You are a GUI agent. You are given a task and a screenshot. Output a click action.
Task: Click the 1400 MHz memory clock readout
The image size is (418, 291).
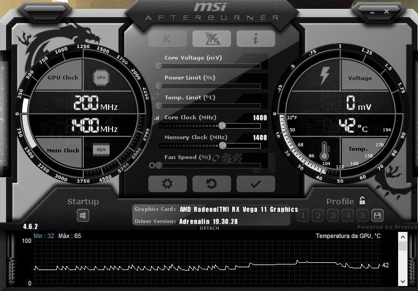point(94,125)
